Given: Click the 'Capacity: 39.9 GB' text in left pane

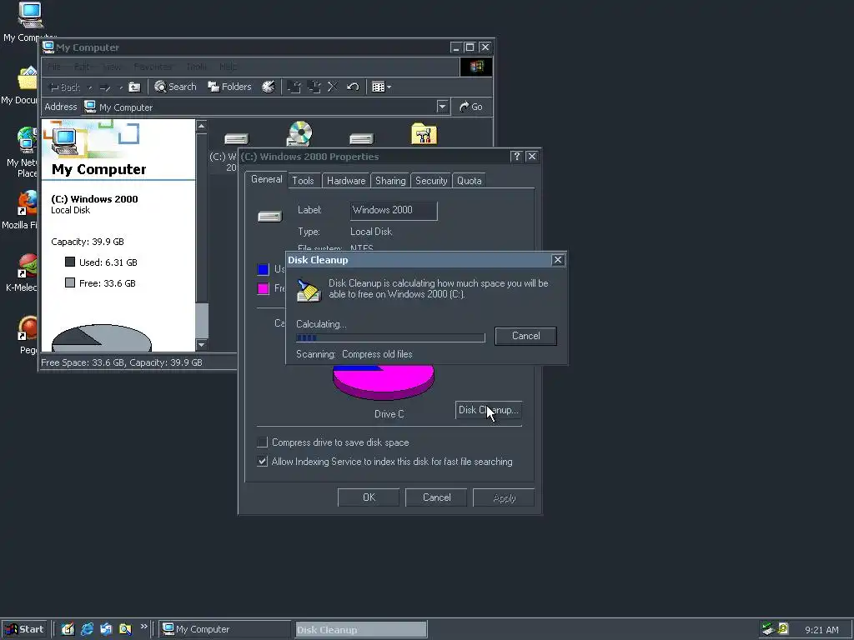Looking at the screenshot, I should (87, 242).
